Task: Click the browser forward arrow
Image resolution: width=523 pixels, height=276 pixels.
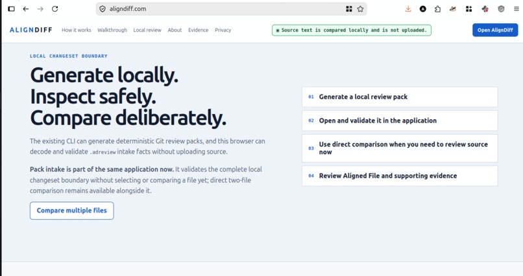Action: (40, 9)
